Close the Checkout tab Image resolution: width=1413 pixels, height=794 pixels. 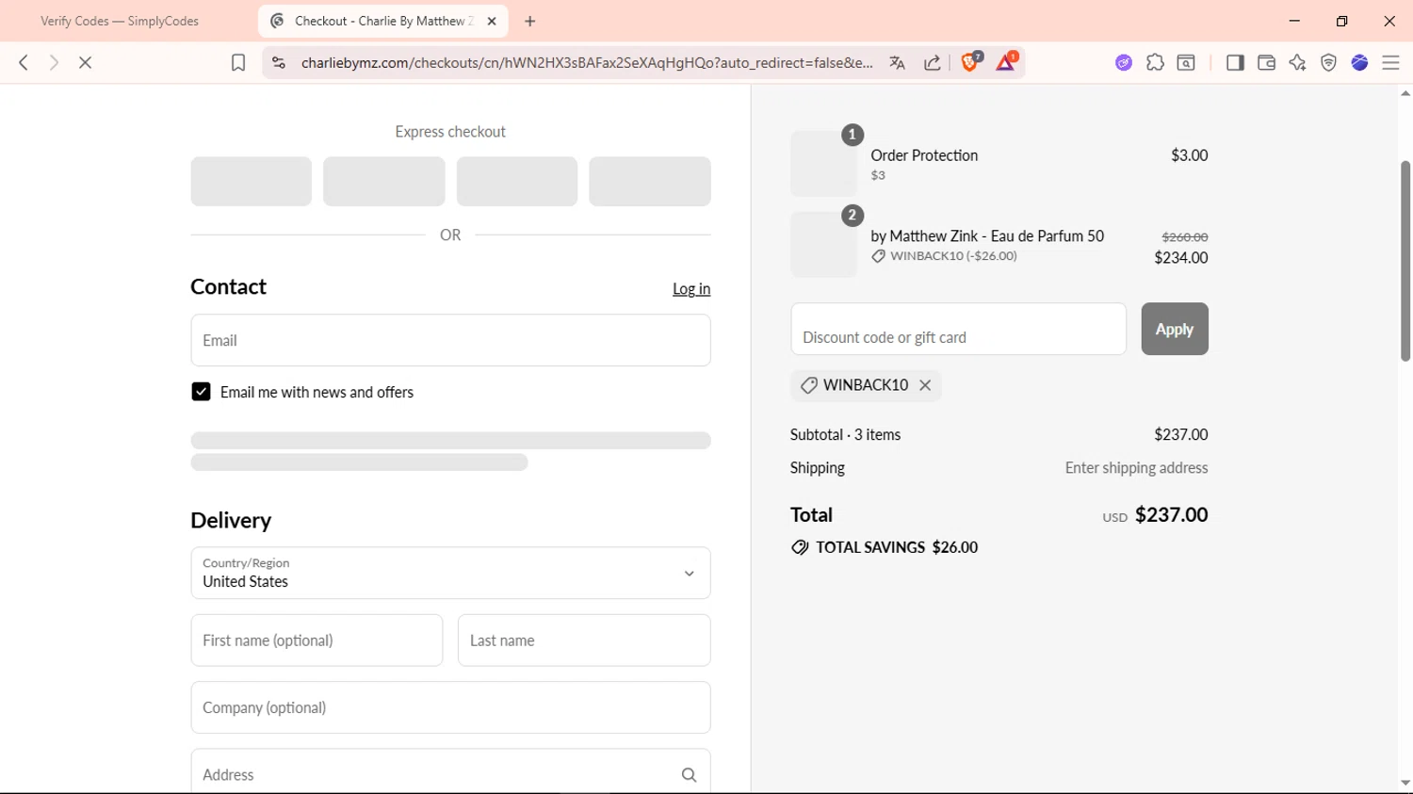tap(492, 21)
